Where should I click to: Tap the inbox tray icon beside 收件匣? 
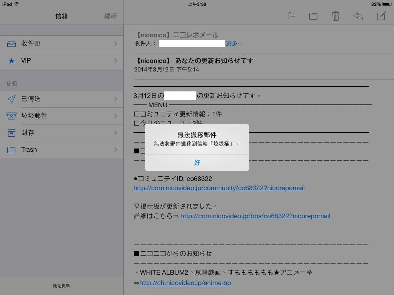click(11, 44)
